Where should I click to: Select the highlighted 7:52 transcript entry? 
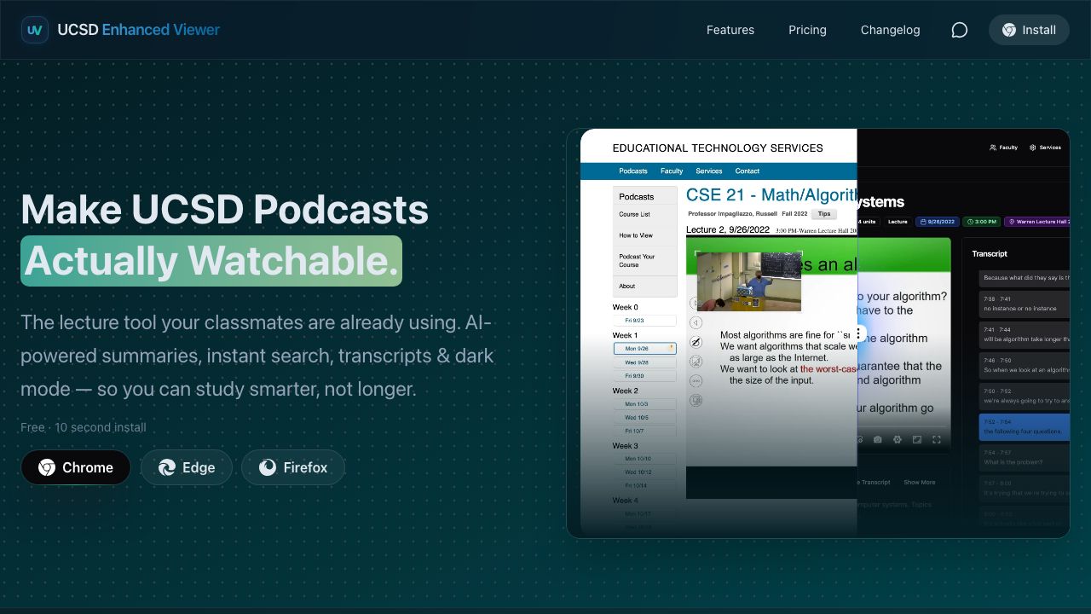coord(1024,426)
